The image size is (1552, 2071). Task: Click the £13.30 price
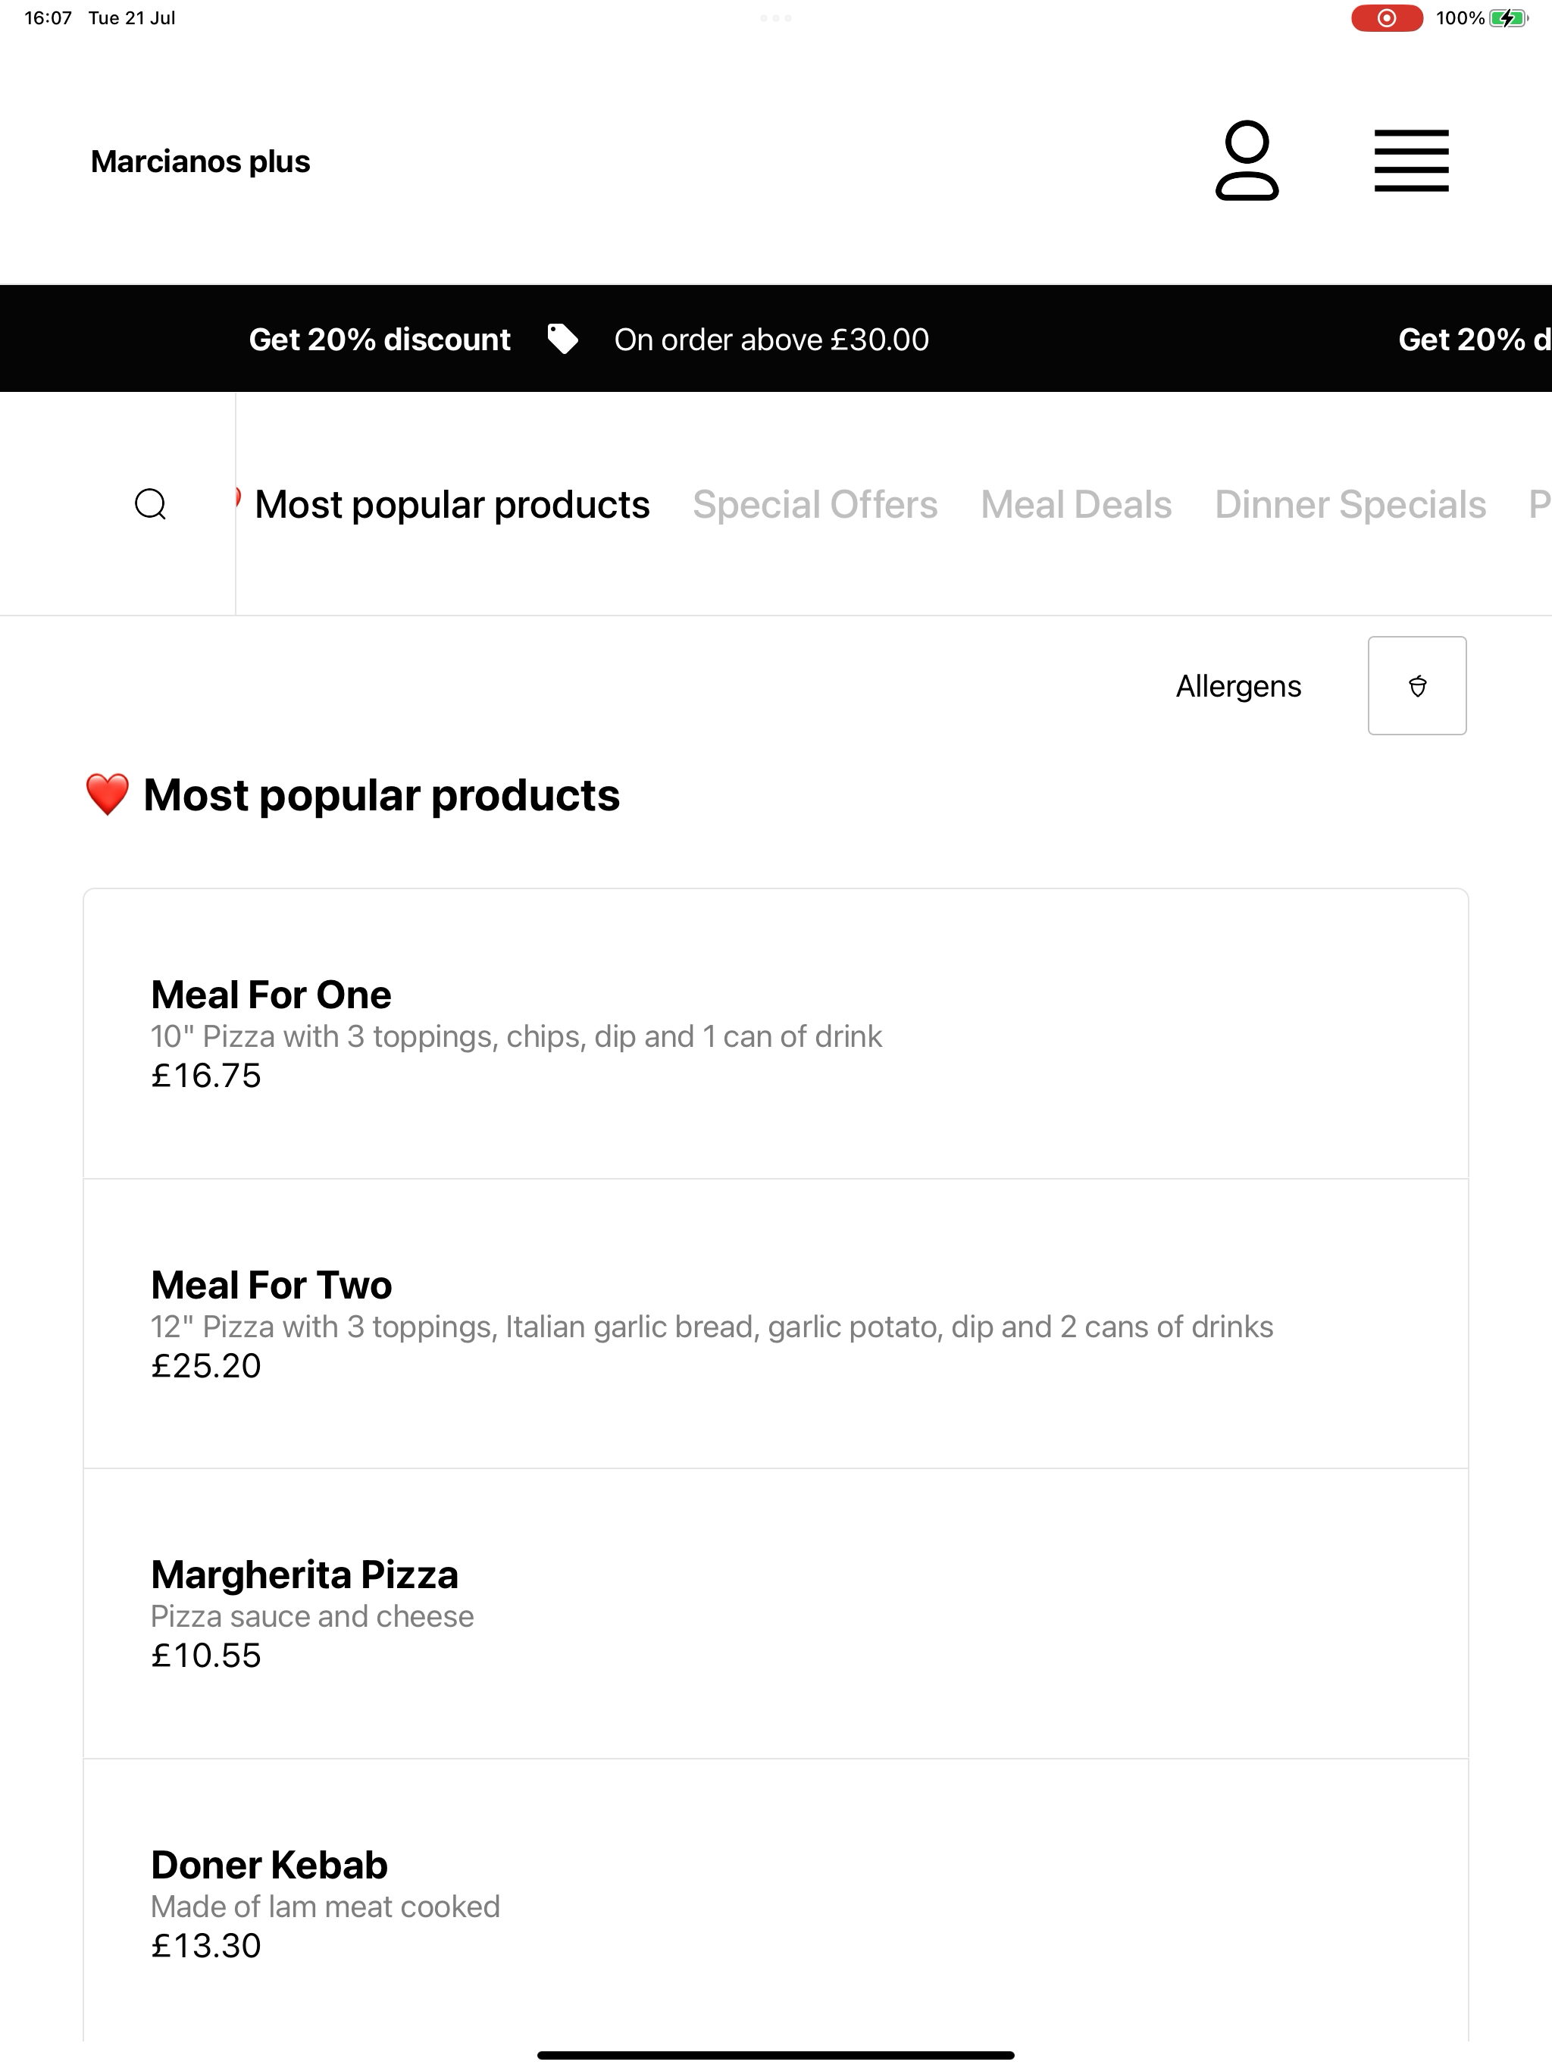pos(206,1945)
